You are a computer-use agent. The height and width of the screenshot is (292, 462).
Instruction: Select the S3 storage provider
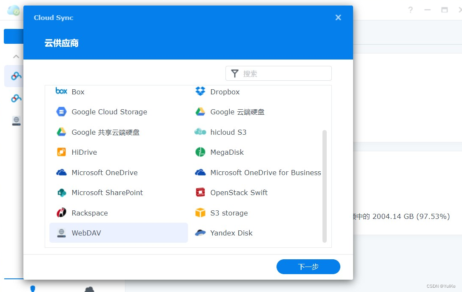(229, 213)
